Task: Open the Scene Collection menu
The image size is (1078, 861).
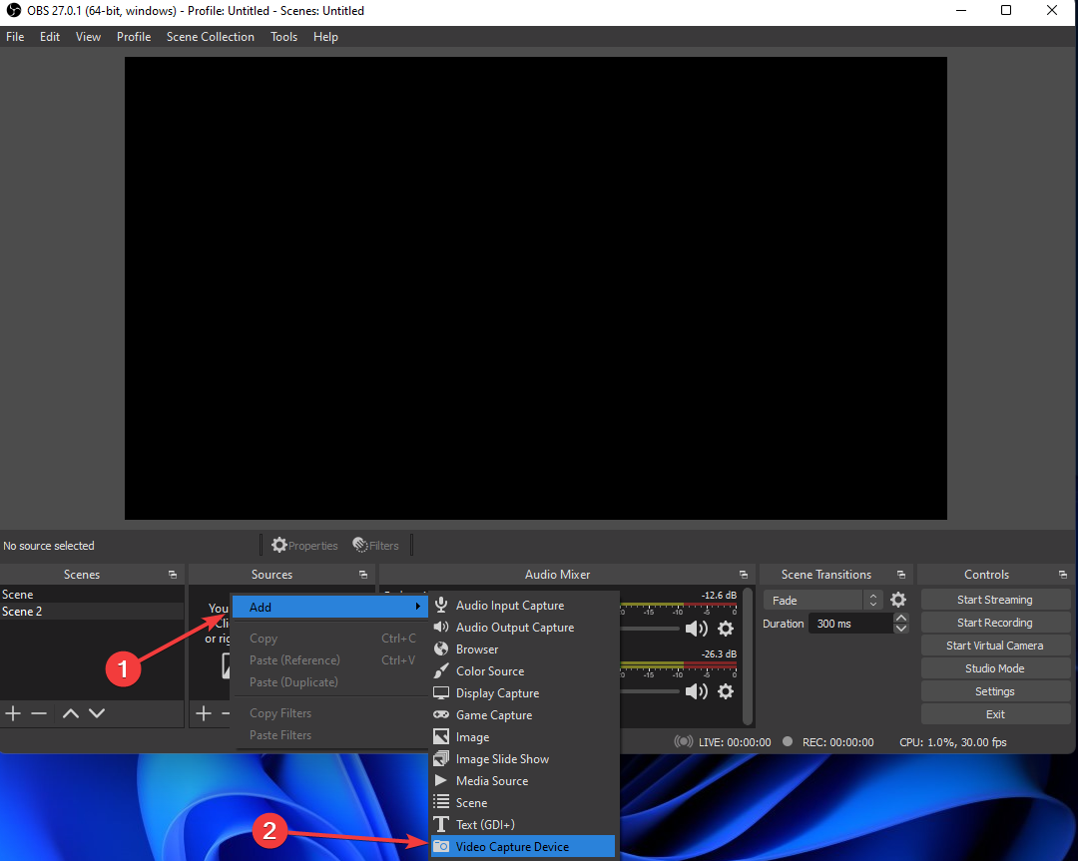Action: [211, 37]
